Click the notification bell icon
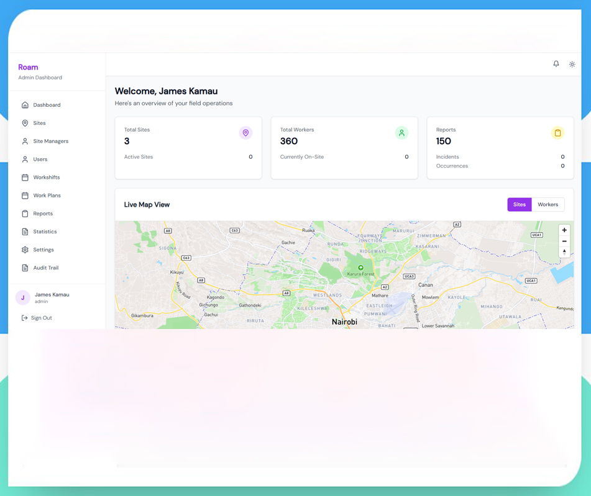The width and height of the screenshot is (591, 496). [x=556, y=64]
